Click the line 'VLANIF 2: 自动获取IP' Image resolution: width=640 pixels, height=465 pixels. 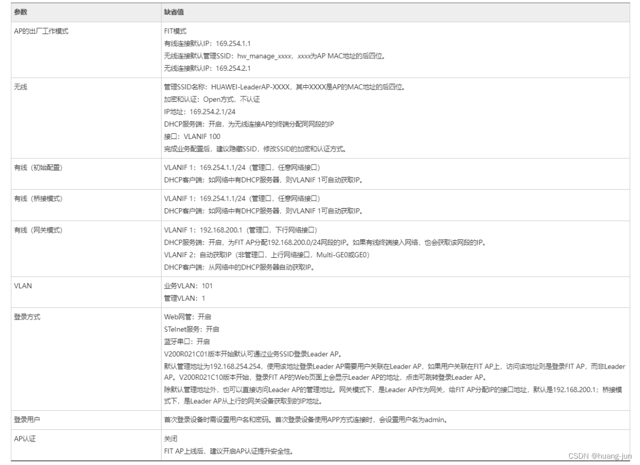267,255
